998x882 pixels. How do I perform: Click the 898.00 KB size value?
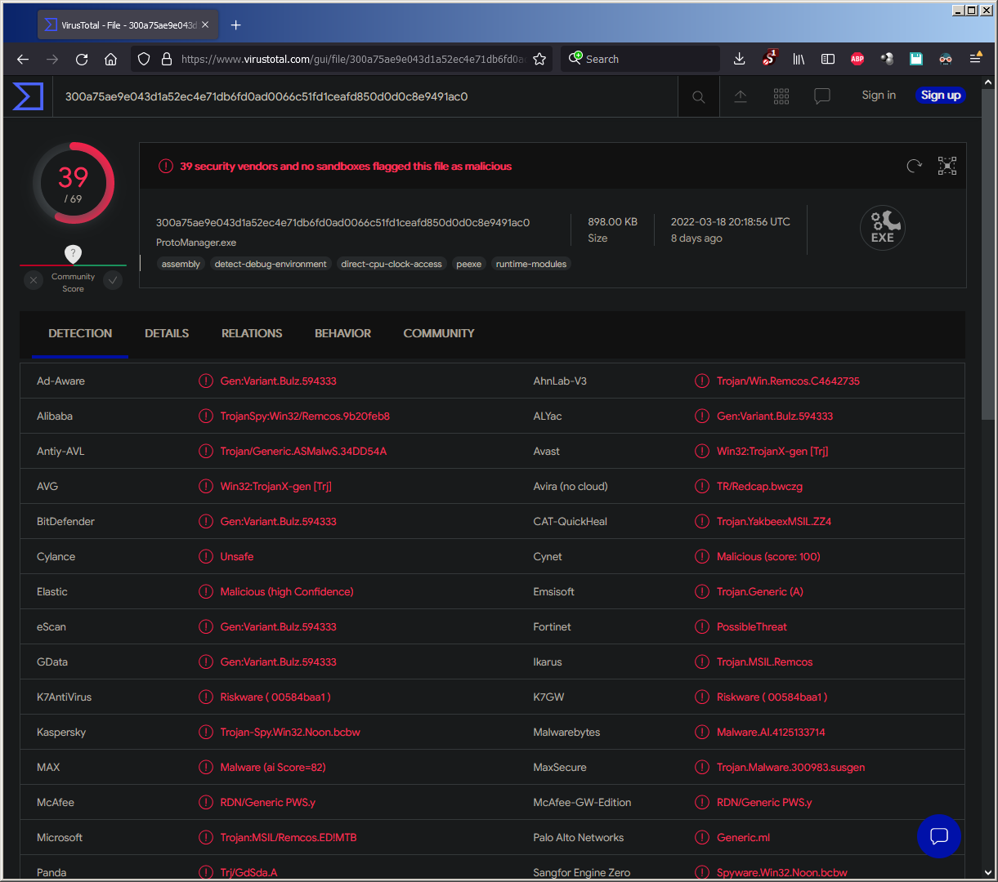[x=612, y=222]
